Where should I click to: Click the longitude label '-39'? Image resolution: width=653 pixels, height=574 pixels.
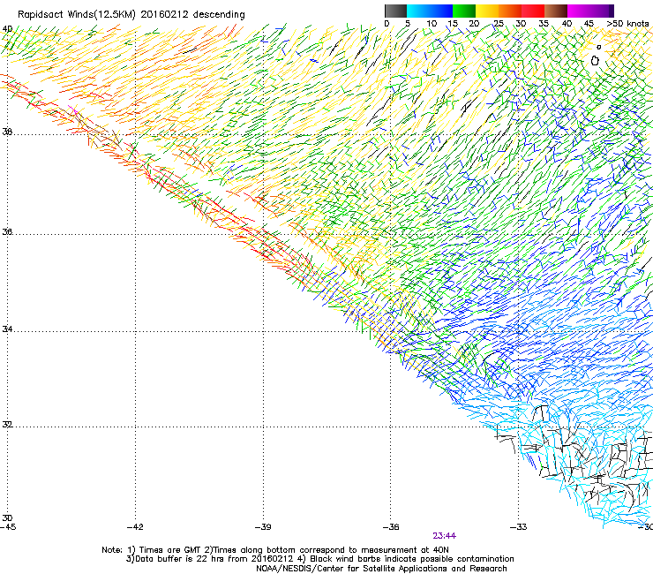click(263, 527)
